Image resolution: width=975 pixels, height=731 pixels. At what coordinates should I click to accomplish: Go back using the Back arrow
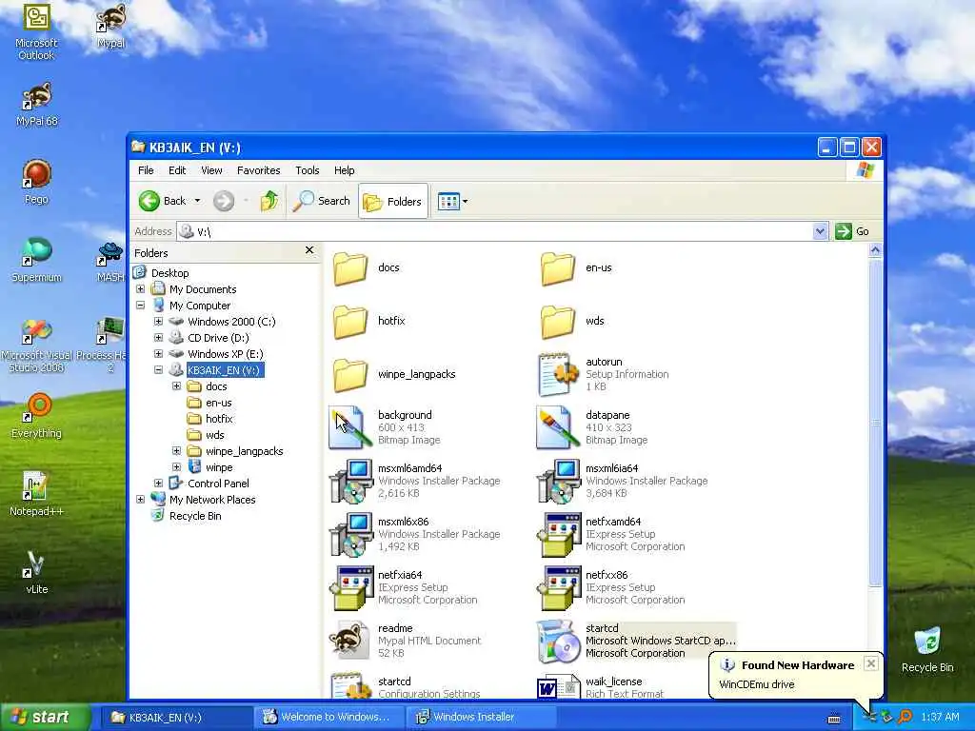point(162,201)
